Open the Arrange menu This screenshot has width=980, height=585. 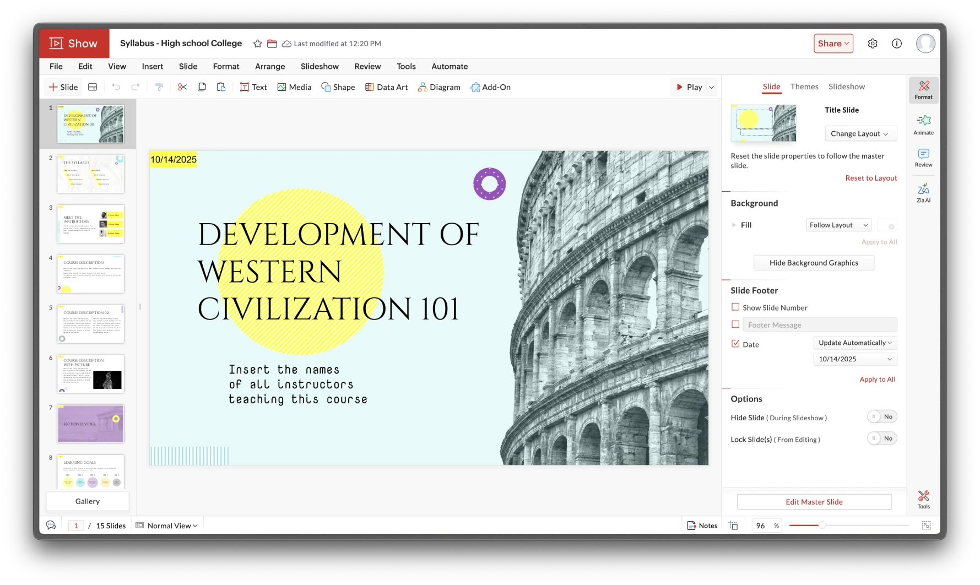[x=269, y=66]
